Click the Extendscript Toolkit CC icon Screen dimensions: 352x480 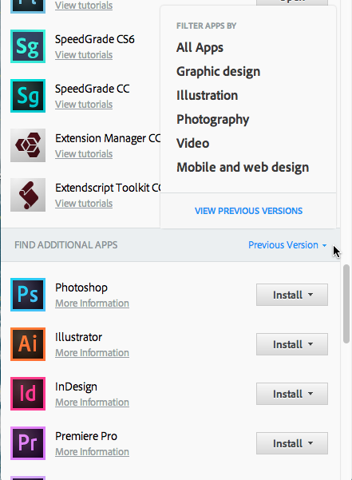[x=28, y=195]
